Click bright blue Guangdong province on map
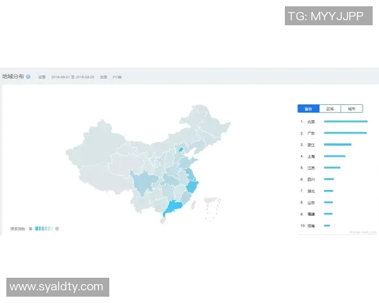Viewport: 379px width, 303px height. [x=174, y=207]
